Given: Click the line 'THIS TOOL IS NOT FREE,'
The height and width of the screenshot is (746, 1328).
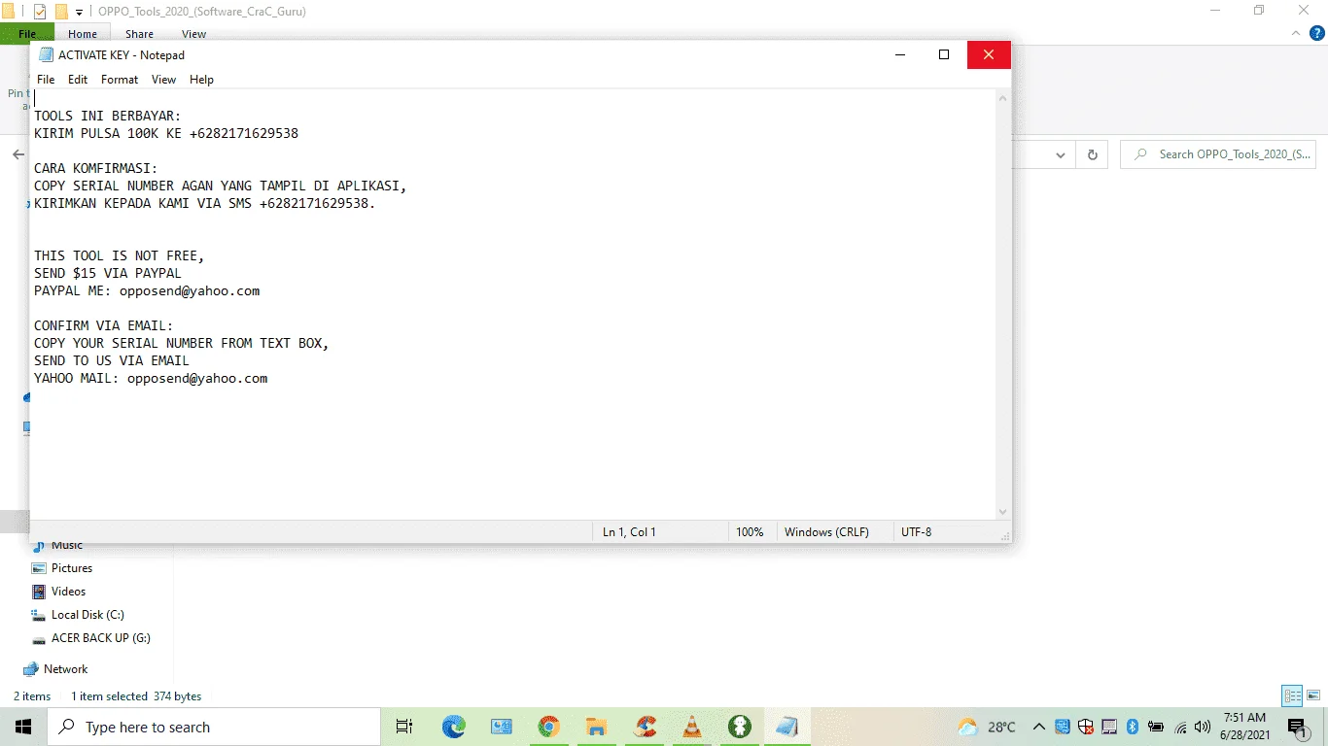Looking at the screenshot, I should coord(120,255).
